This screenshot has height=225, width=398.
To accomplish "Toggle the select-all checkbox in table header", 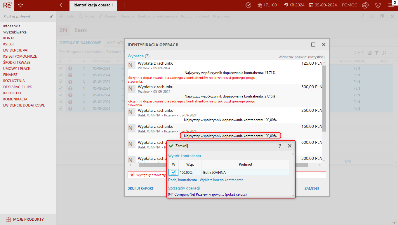I will (x=60, y=61).
